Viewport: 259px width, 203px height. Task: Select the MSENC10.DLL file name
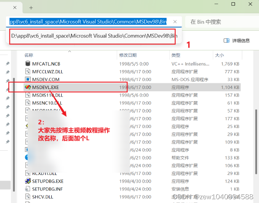pyautogui.click(x=47, y=103)
